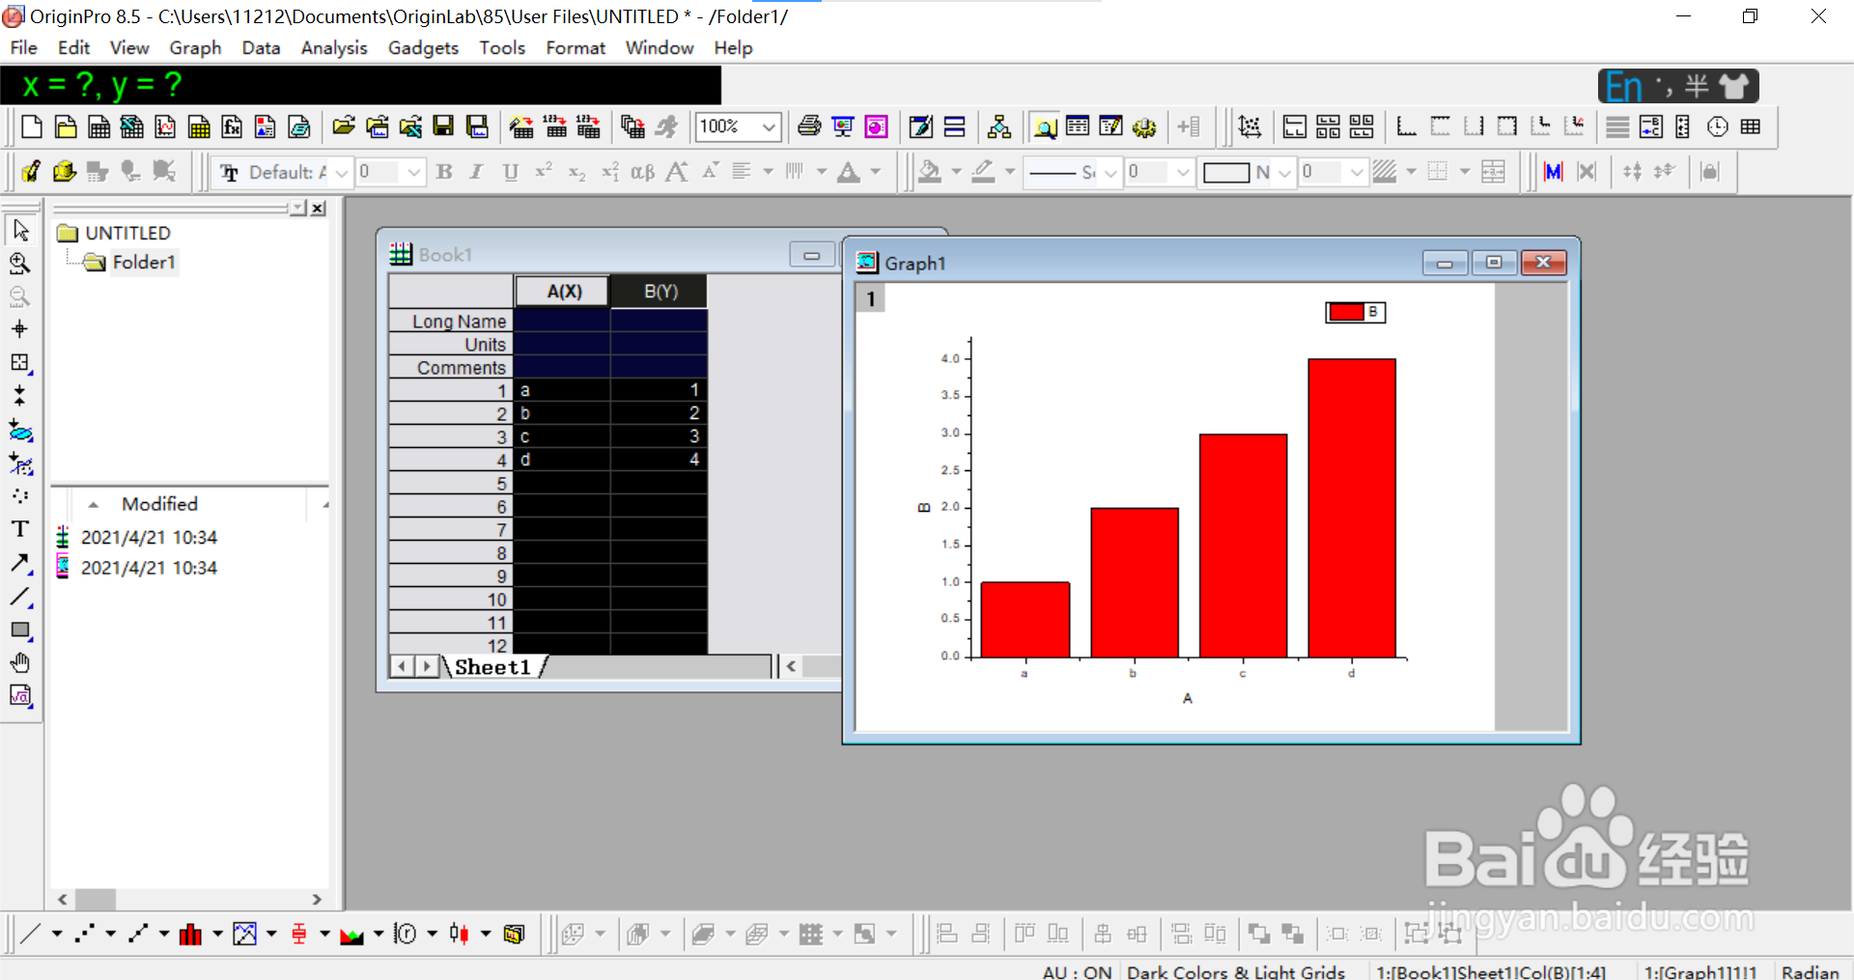The height and width of the screenshot is (980, 1854).
Task: Open the Project Explorer toolbar icon
Action: [1045, 126]
